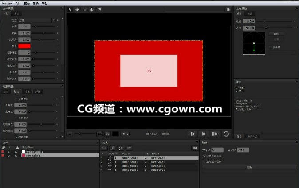
Task: Select joint row 4 in joints list
Action: click(x=149, y=170)
